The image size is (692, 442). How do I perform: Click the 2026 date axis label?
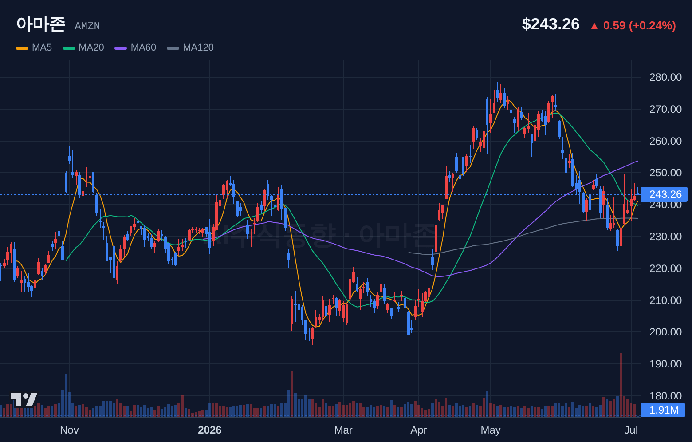coord(210,430)
